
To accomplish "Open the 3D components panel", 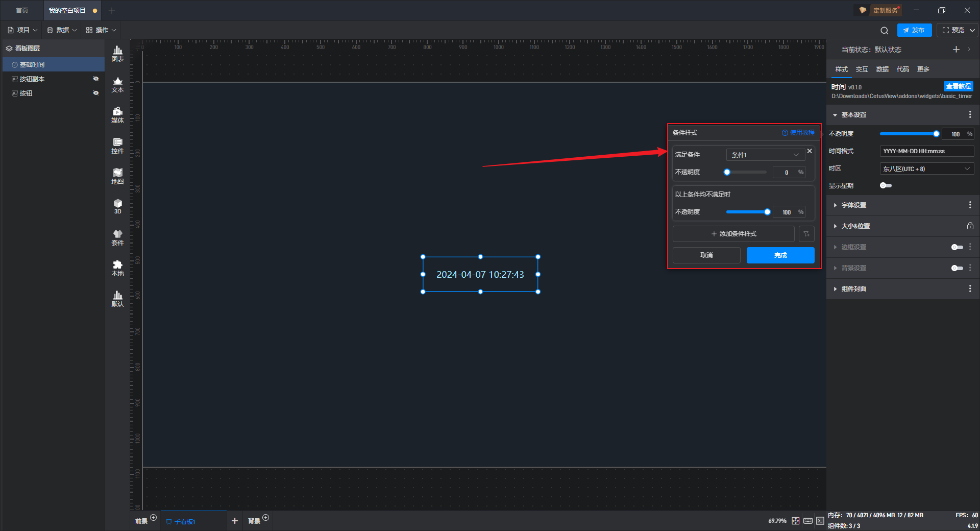I will (x=117, y=206).
